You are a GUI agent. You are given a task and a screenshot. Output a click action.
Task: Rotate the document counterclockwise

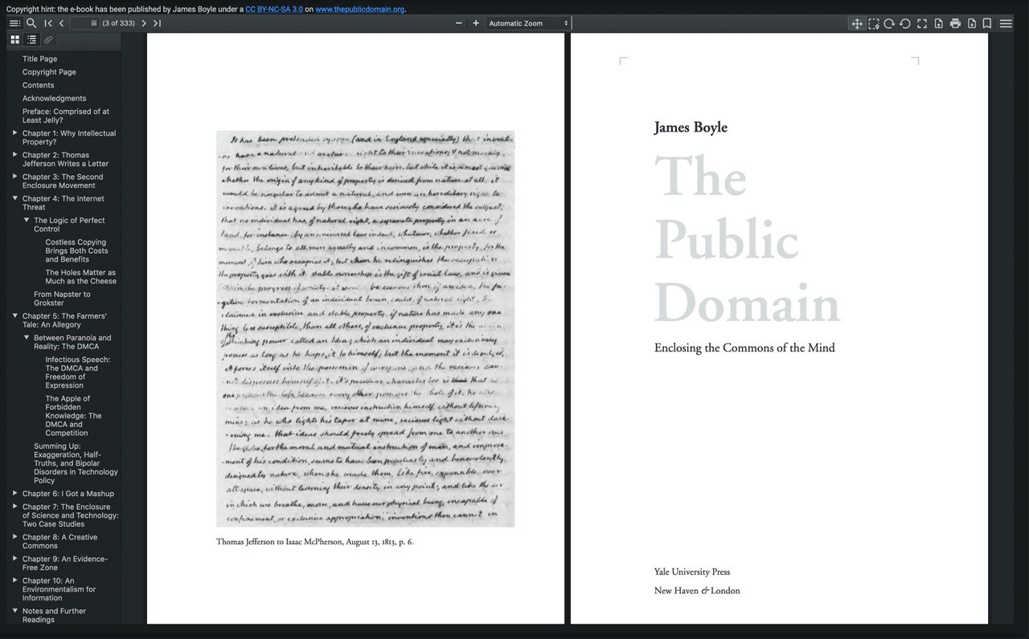(905, 23)
